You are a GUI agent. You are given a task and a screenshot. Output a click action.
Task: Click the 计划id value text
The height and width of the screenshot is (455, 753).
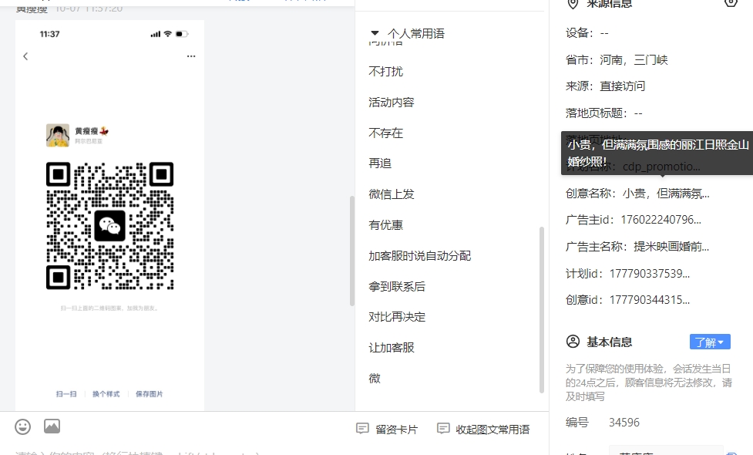pyautogui.click(x=649, y=273)
